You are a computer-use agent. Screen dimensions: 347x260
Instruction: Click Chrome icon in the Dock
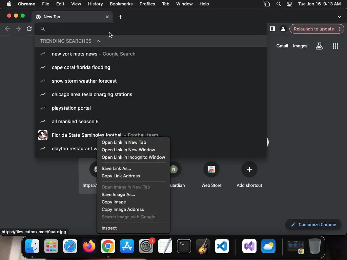(x=108, y=246)
